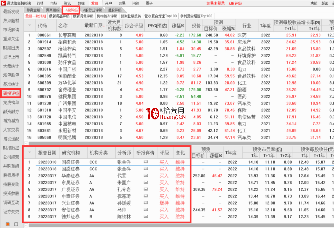Select the 万华化学 stock row
Screen dimensions: 334x228
click(179, 83)
